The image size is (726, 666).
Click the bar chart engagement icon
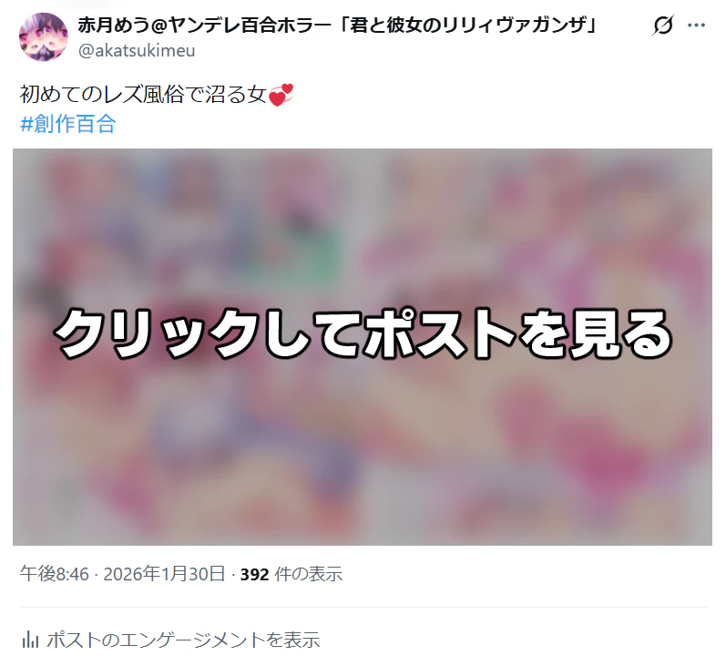click(x=30, y=640)
